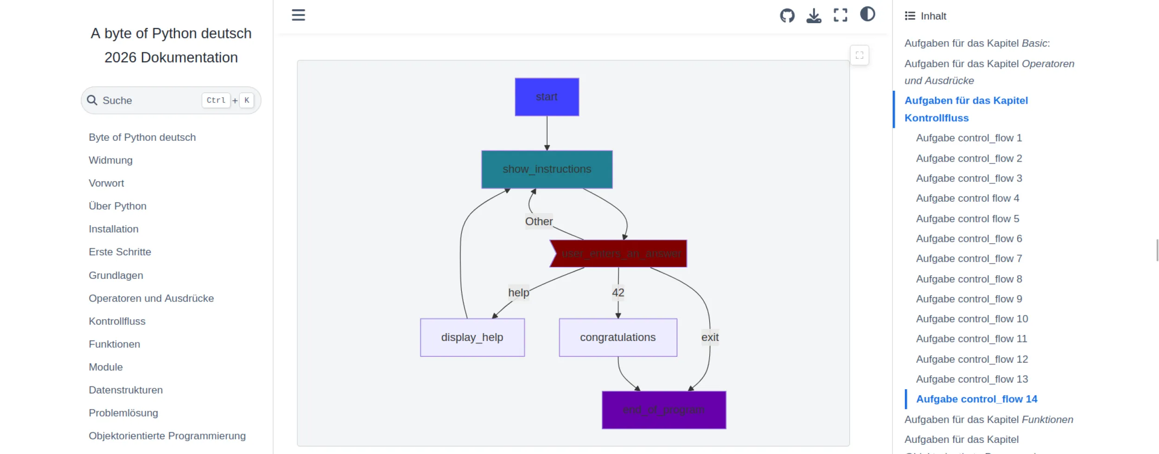Jump to Aufgaben für das Kapitel Operatoren und Ausdrücke

[989, 72]
